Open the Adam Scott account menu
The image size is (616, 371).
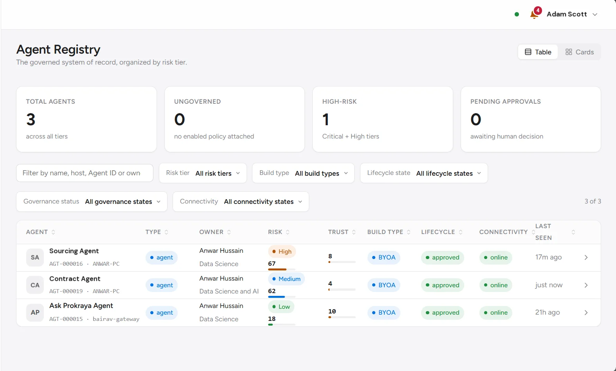pyautogui.click(x=572, y=14)
